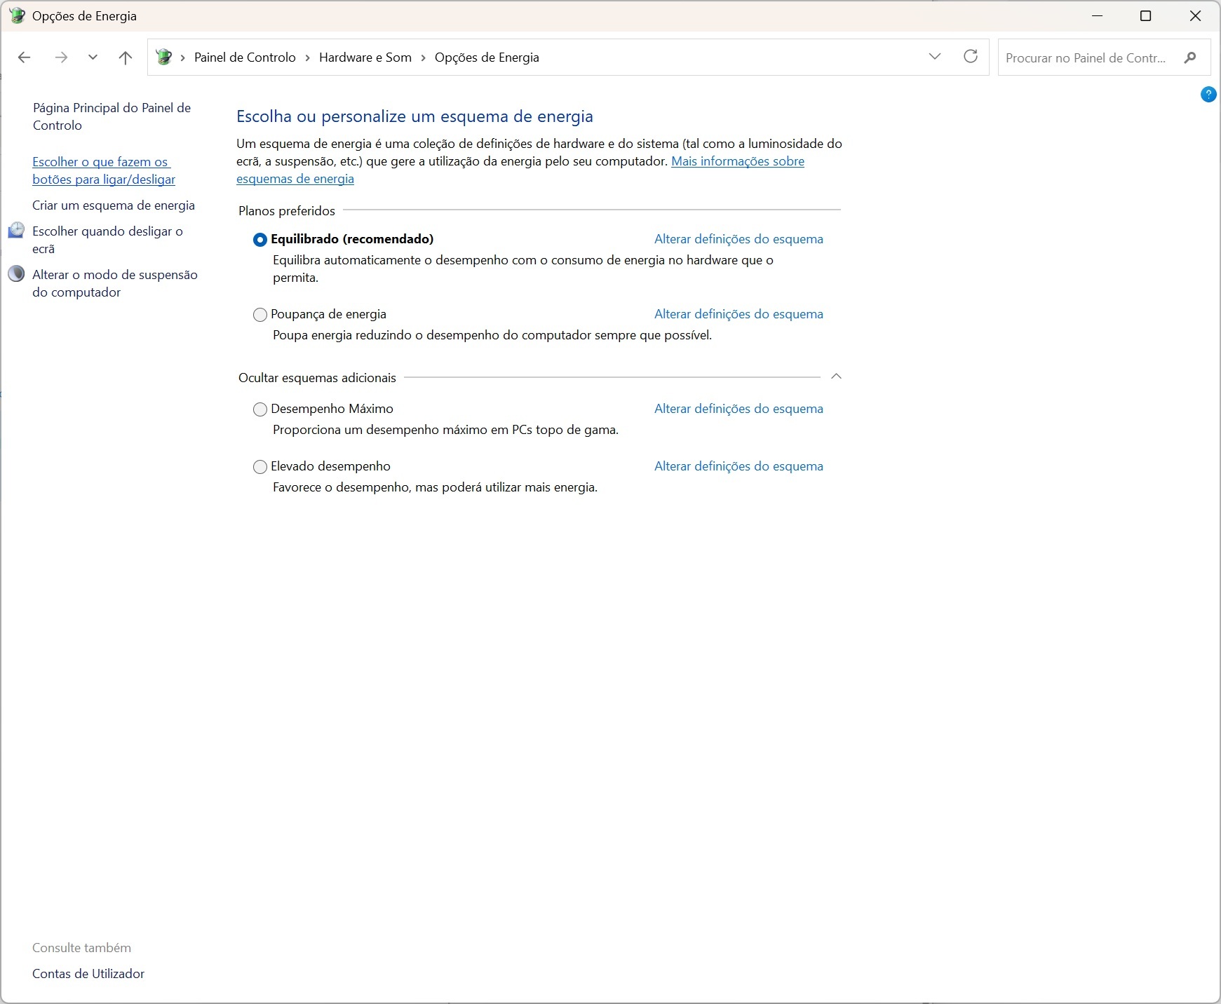Image resolution: width=1221 pixels, height=1004 pixels.
Task: Open the address bar history dropdown
Action: tap(934, 57)
